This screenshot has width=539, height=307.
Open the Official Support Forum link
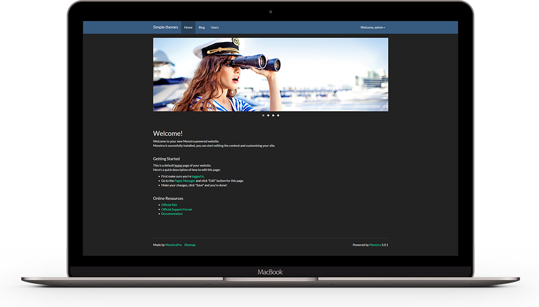176,209
